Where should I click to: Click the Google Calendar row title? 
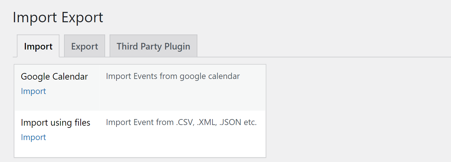point(54,76)
